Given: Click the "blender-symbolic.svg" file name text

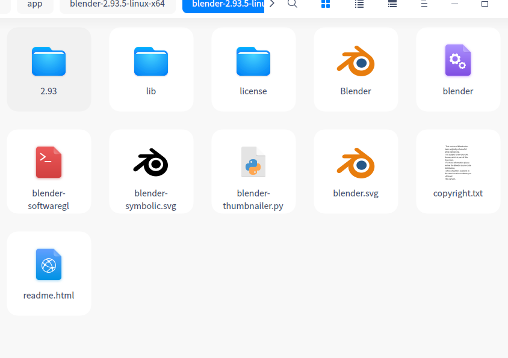Looking at the screenshot, I should point(151,199).
